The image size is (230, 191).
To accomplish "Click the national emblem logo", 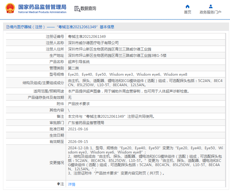I will [10, 8].
